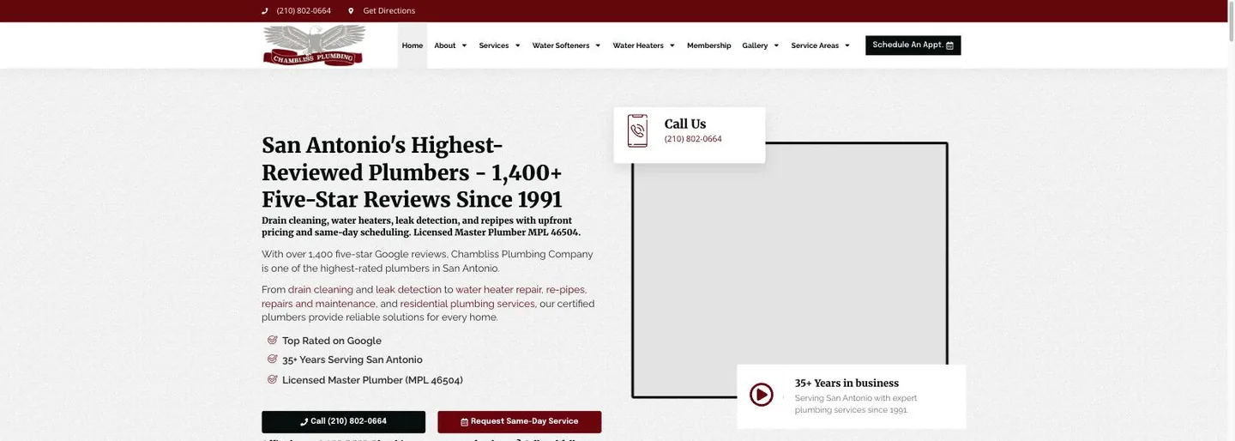Image resolution: width=1235 pixels, height=441 pixels.
Task: Open the Chambliss Plumbing eagle logo
Action: tap(314, 45)
